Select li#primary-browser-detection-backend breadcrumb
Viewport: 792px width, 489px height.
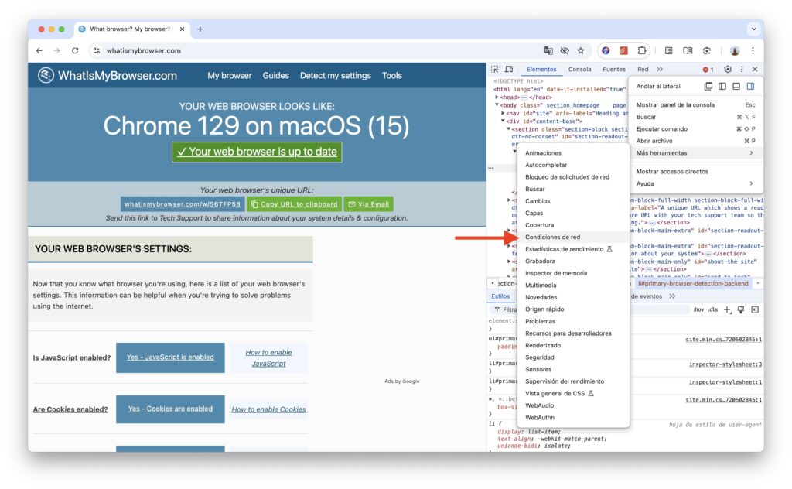693,283
